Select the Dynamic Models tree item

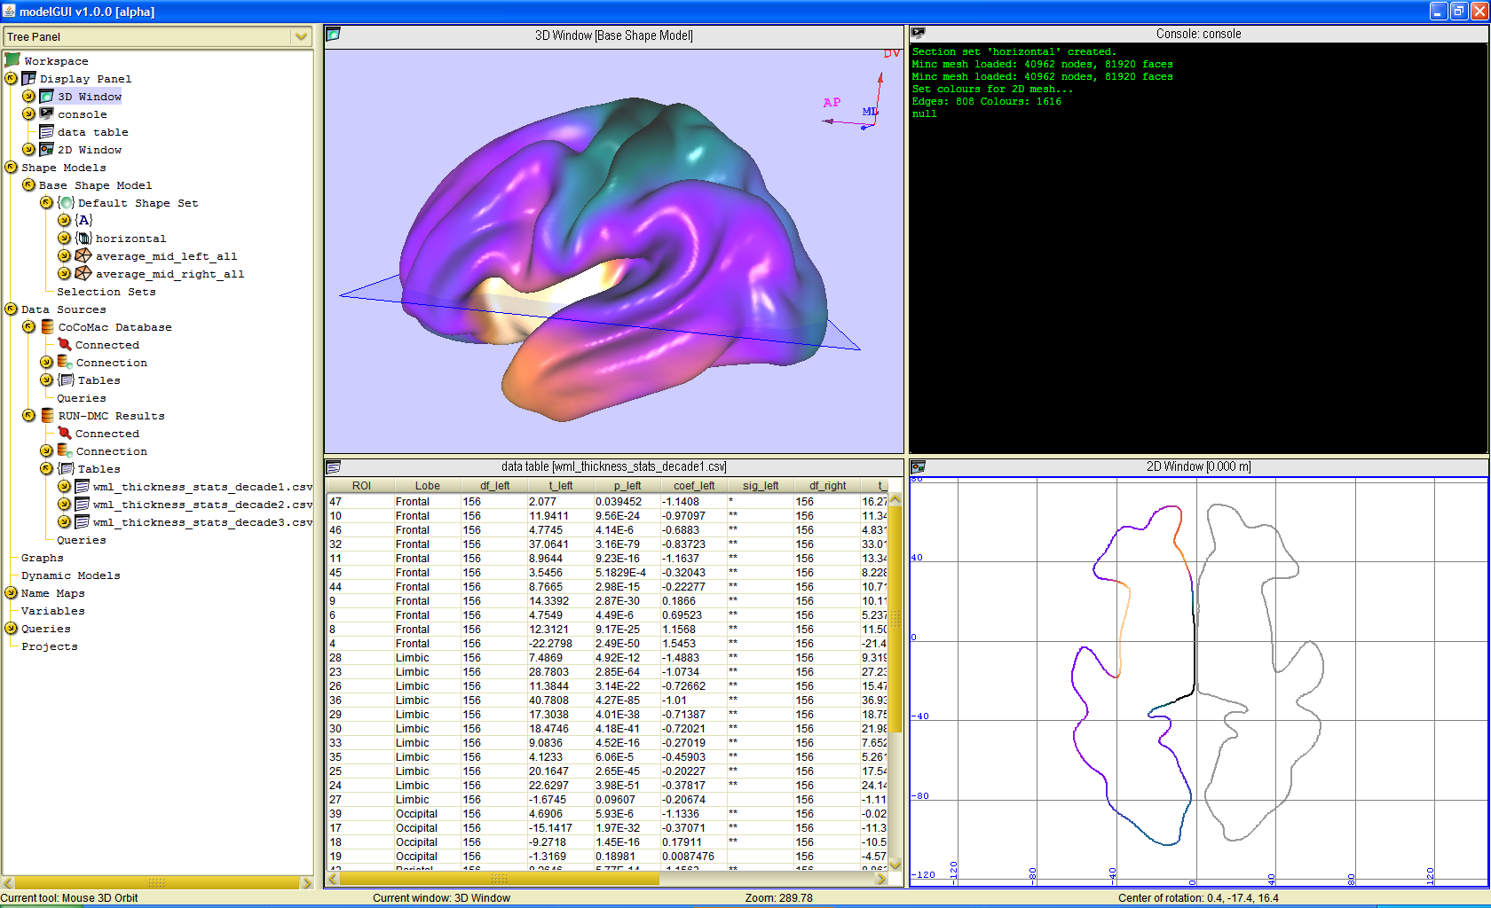pos(70,575)
